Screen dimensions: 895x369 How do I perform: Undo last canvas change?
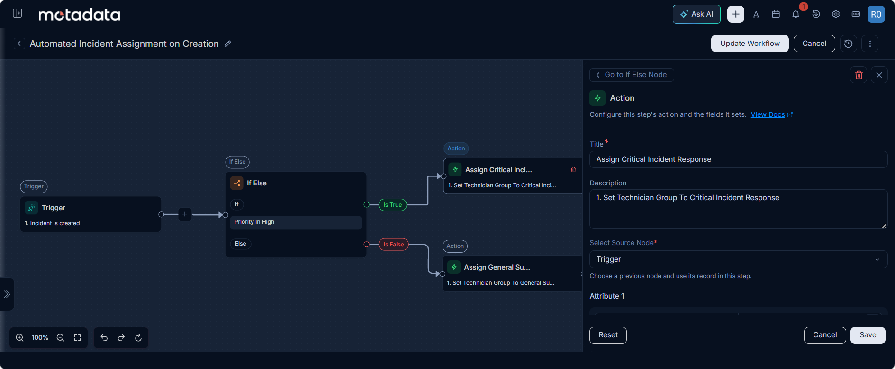click(104, 338)
